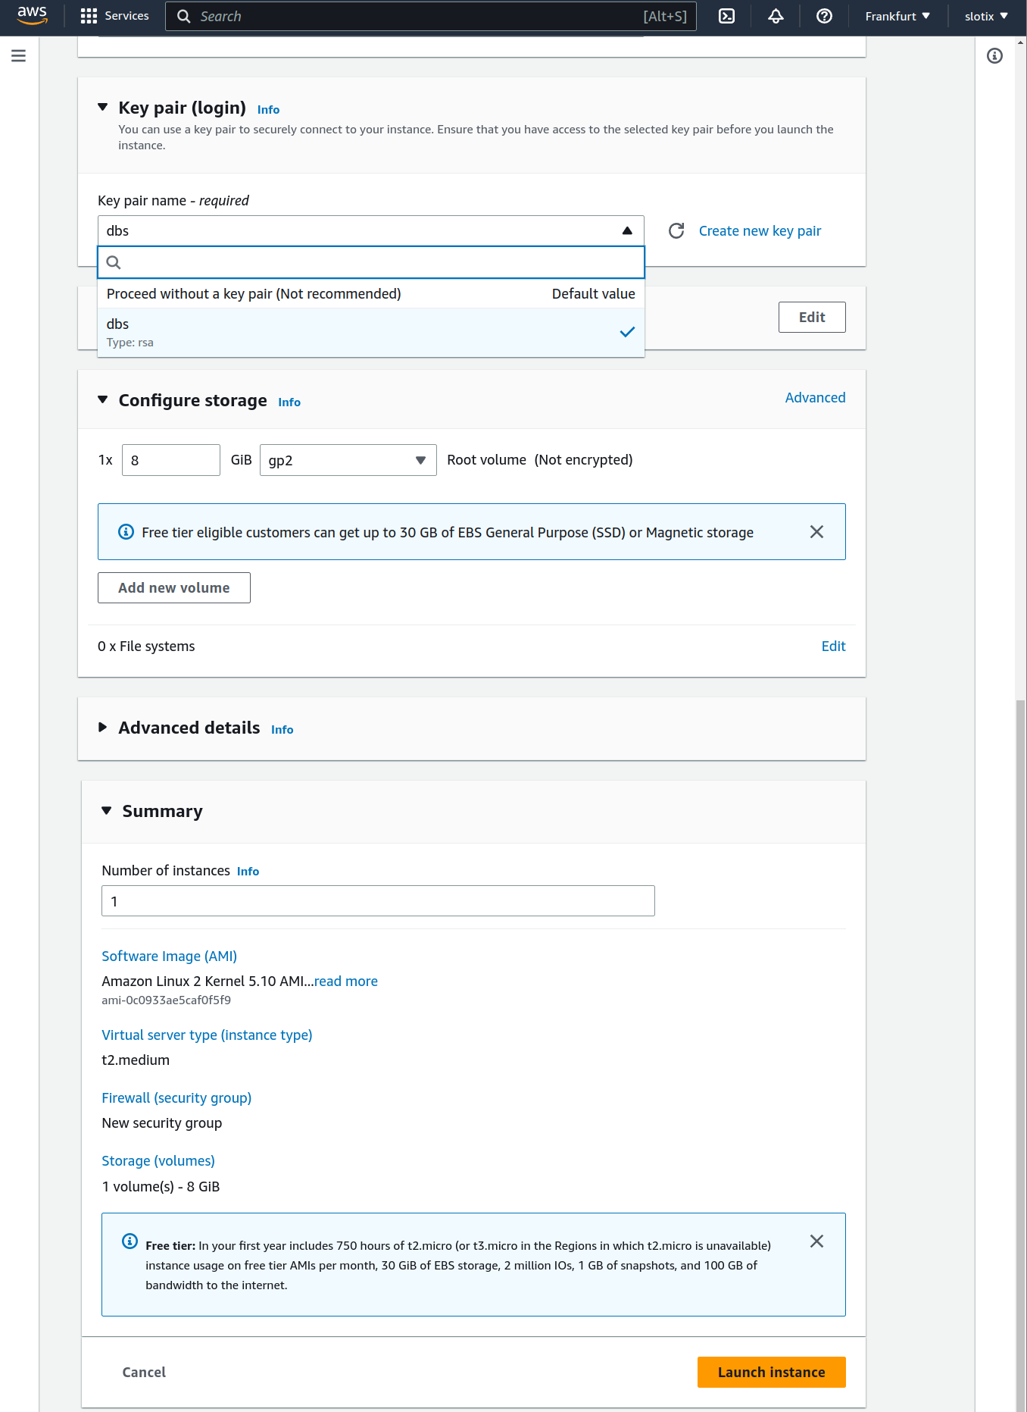Screen dimensions: 1027x1412
Task: Open the Services grid menu
Action: point(115,16)
